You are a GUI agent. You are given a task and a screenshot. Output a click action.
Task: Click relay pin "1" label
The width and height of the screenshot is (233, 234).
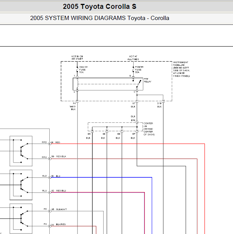(x=74, y=76)
